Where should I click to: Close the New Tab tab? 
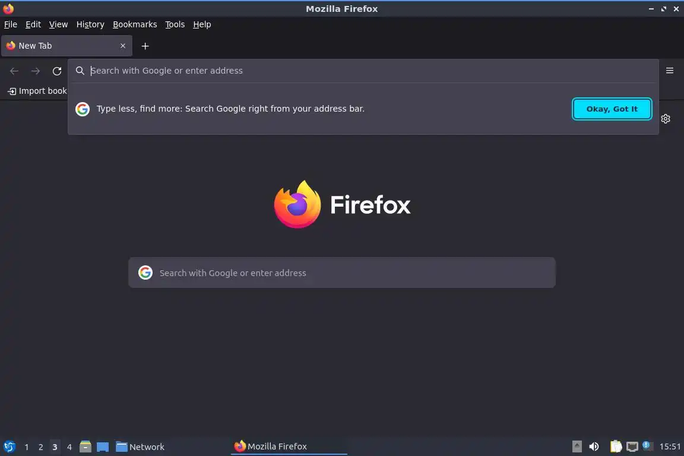(x=123, y=46)
